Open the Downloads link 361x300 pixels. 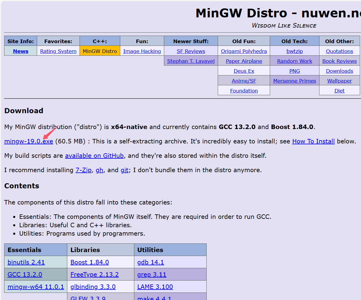339,71
